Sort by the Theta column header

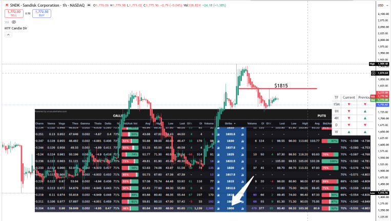(x=98, y=123)
